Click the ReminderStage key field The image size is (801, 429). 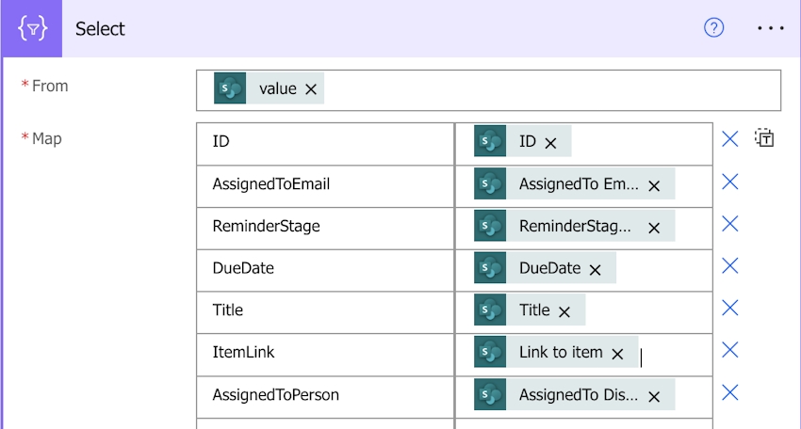point(325,226)
